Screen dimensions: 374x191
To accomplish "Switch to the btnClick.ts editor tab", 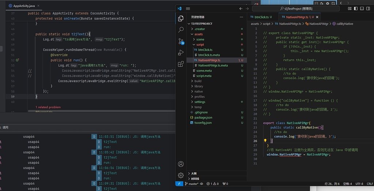I will pos(261,17).
